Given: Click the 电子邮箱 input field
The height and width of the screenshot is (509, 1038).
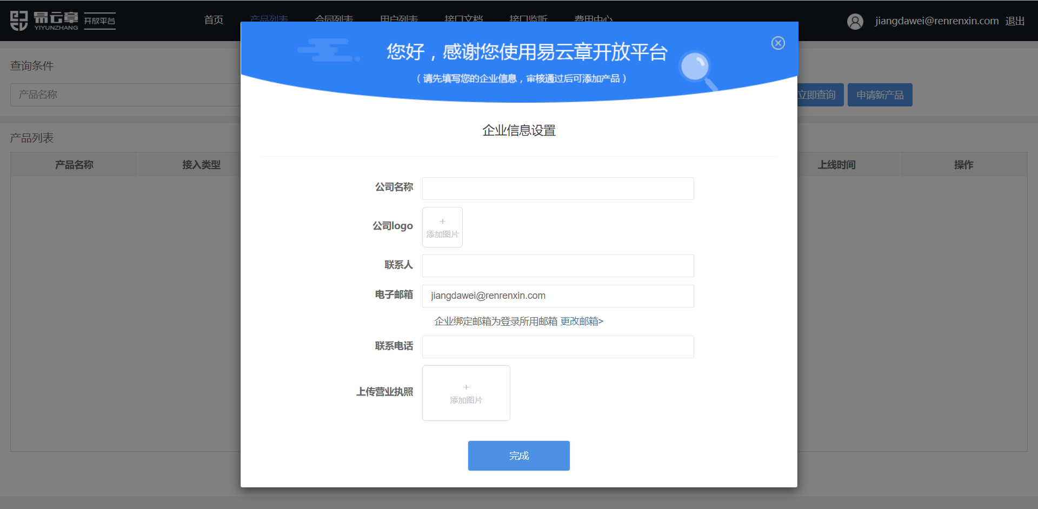Looking at the screenshot, I should click(x=558, y=296).
